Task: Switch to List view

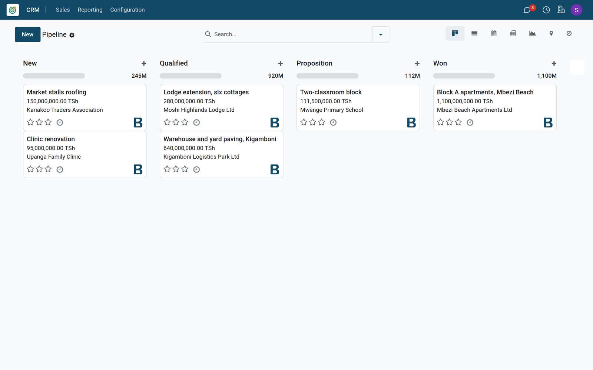Action: pos(474,33)
